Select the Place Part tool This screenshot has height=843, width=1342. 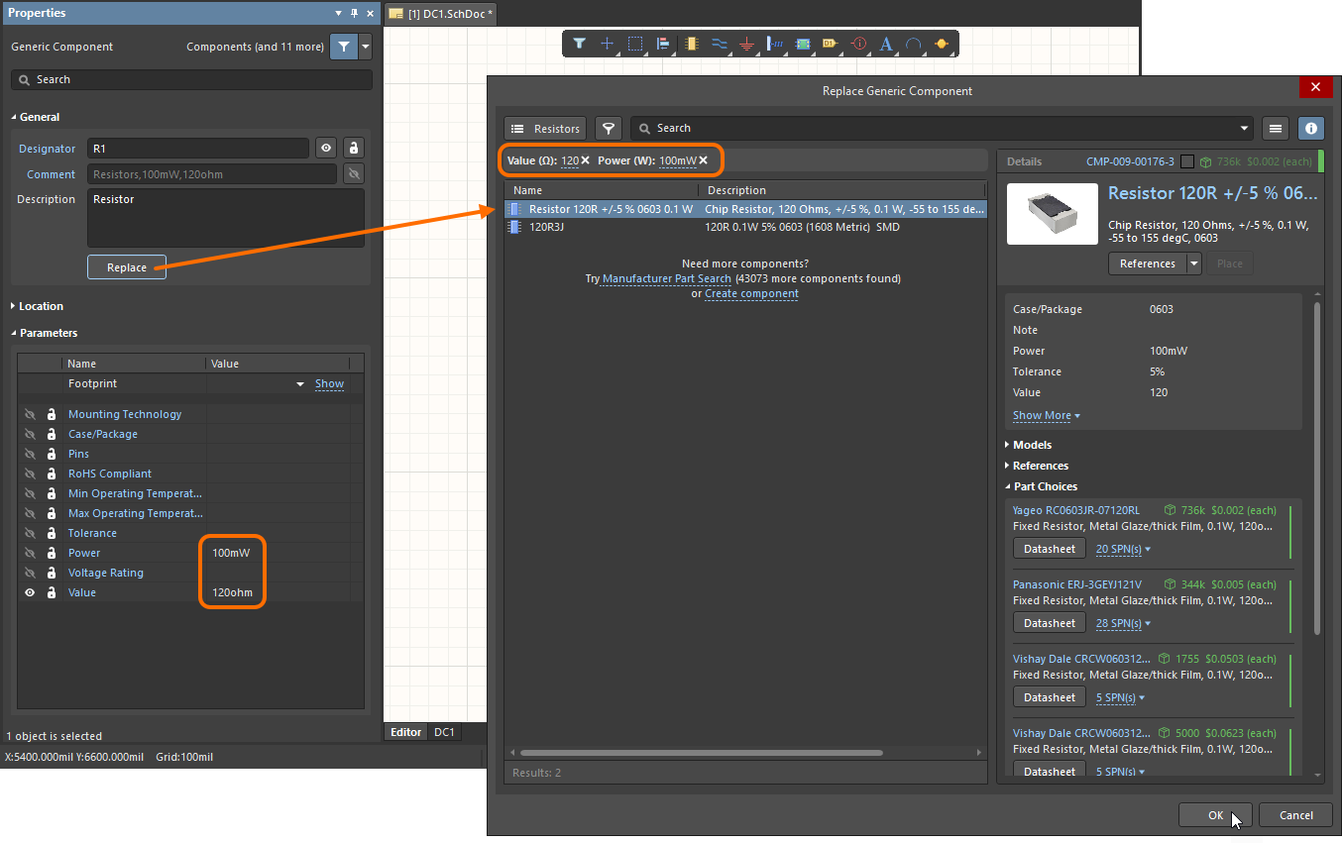point(691,44)
